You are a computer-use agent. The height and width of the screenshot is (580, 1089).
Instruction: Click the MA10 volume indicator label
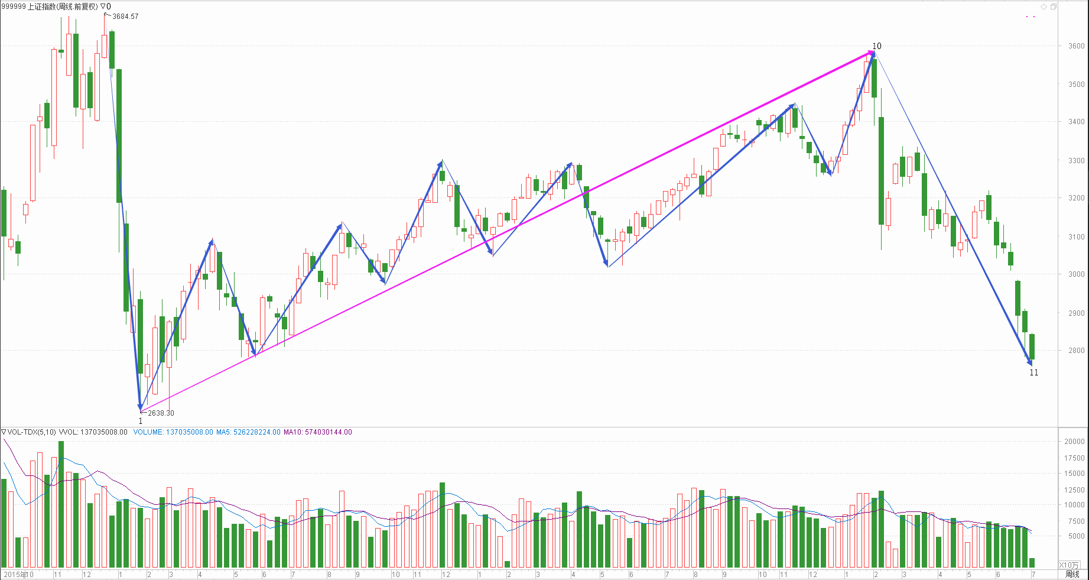coord(317,432)
